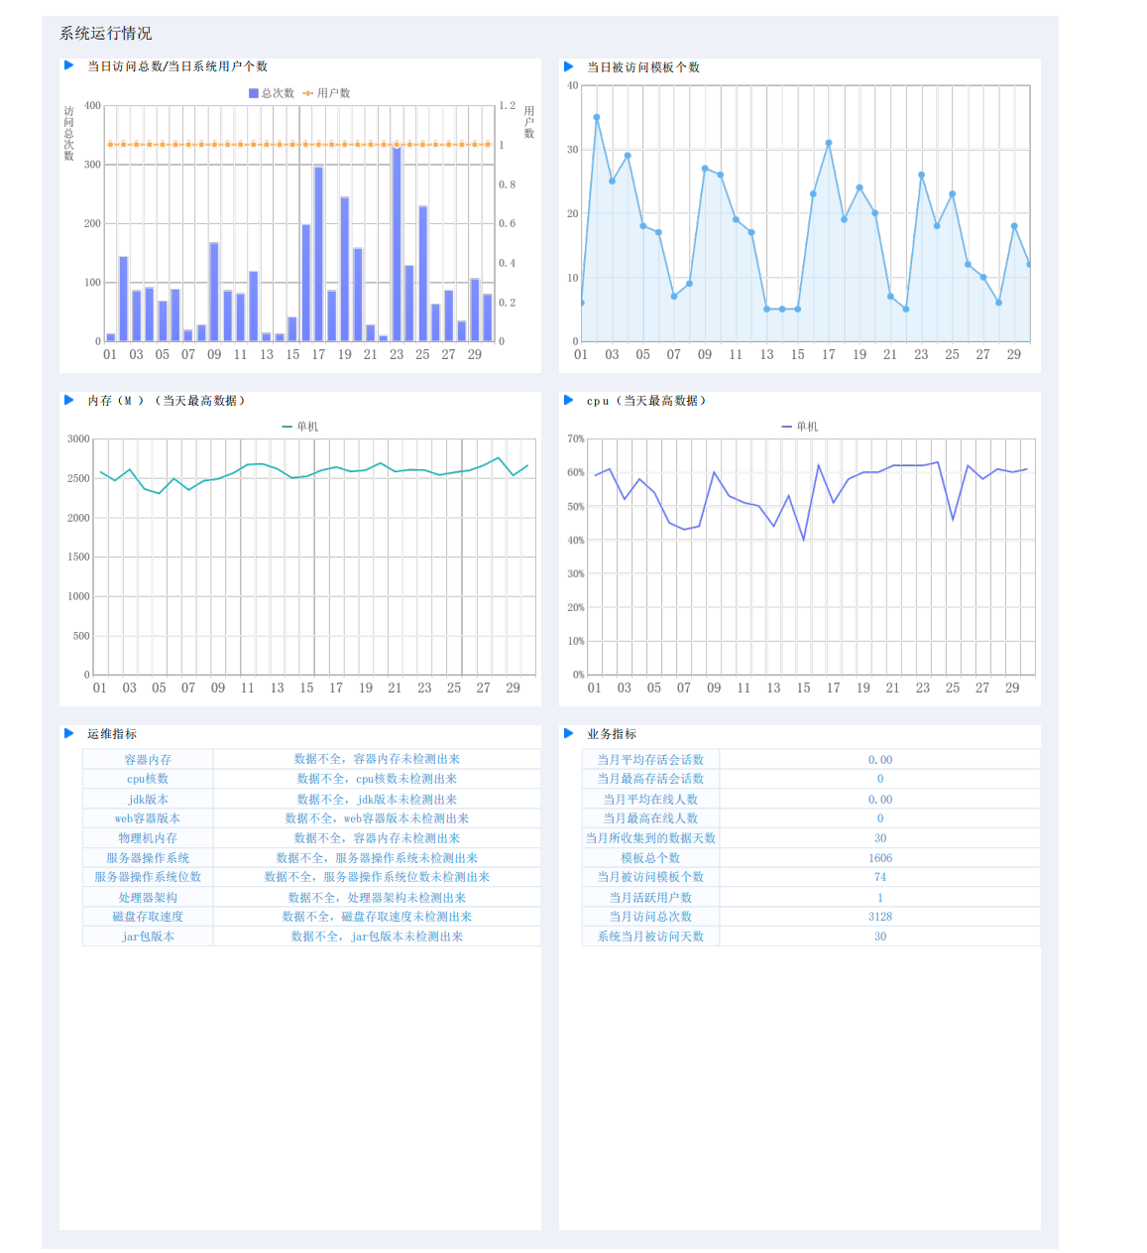Click the 当月被访问模板个数 value 74
Image resolution: width=1147 pixels, height=1253 pixels.
[880, 877]
